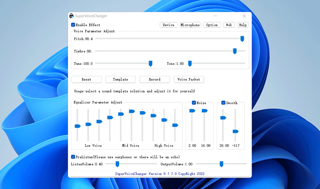The width and height of the screenshot is (320, 189).
Task: Click the Smooth slider above value 26.00
Action: (x=224, y=118)
